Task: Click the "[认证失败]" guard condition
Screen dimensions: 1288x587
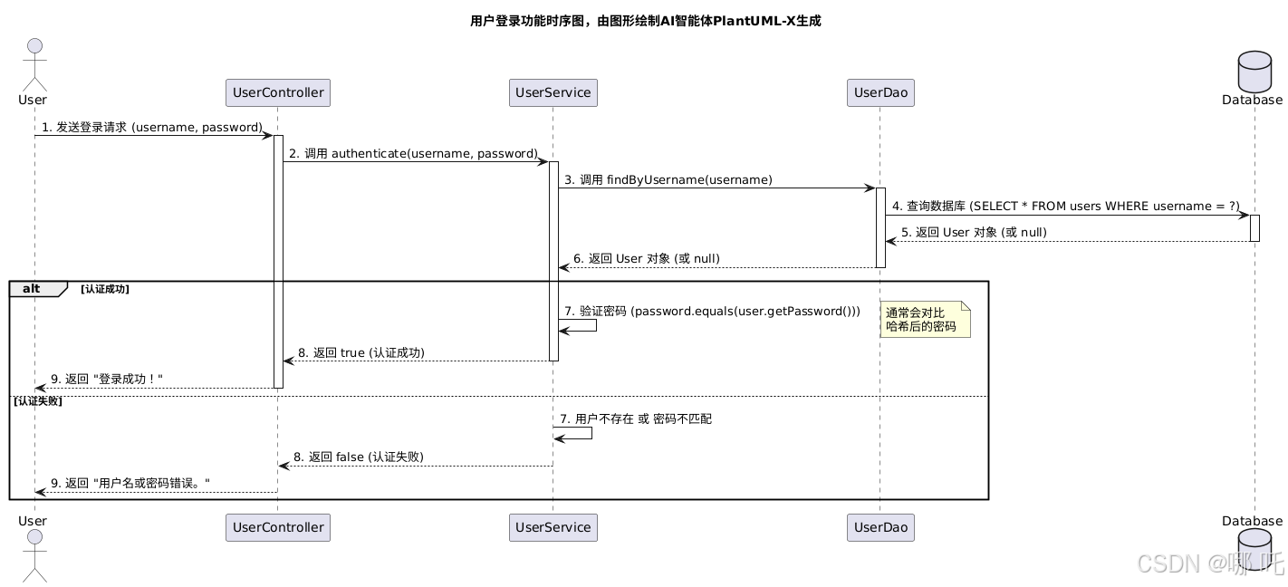Action: (x=37, y=401)
